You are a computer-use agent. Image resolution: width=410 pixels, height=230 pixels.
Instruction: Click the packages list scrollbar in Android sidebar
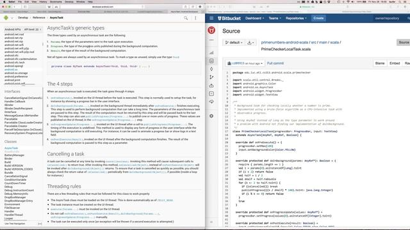pyautogui.click(x=43, y=44)
